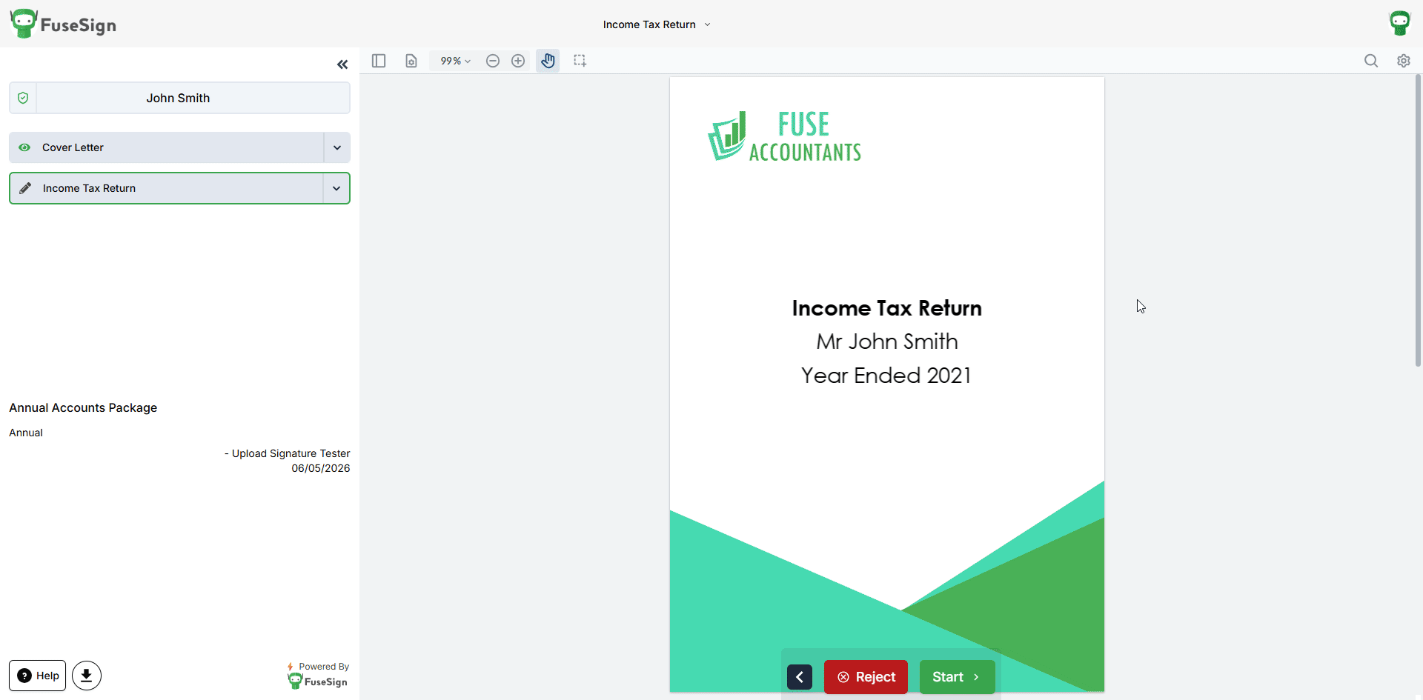Select the hand pan tool
Image resolution: width=1423 pixels, height=700 pixels.
(x=548, y=61)
